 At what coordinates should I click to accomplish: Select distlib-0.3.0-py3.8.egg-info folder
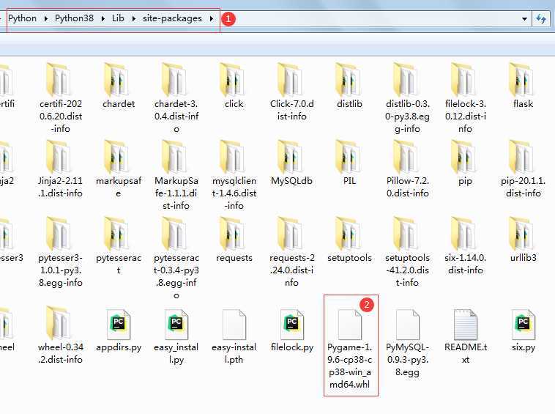point(407,98)
